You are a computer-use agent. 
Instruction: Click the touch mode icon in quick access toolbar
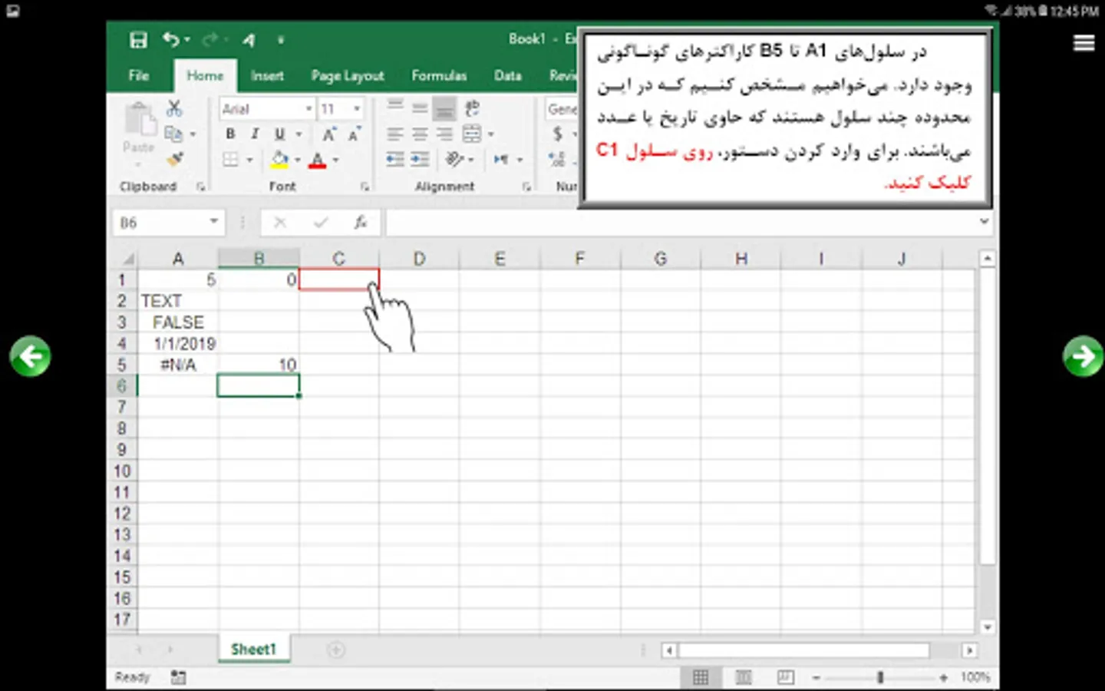point(249,40)
